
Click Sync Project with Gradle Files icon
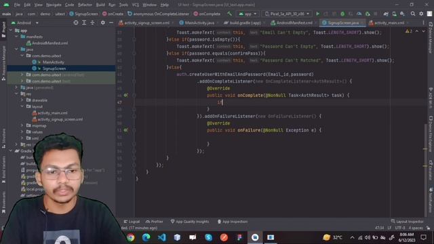pyautogui.click(x=386, y=14)
